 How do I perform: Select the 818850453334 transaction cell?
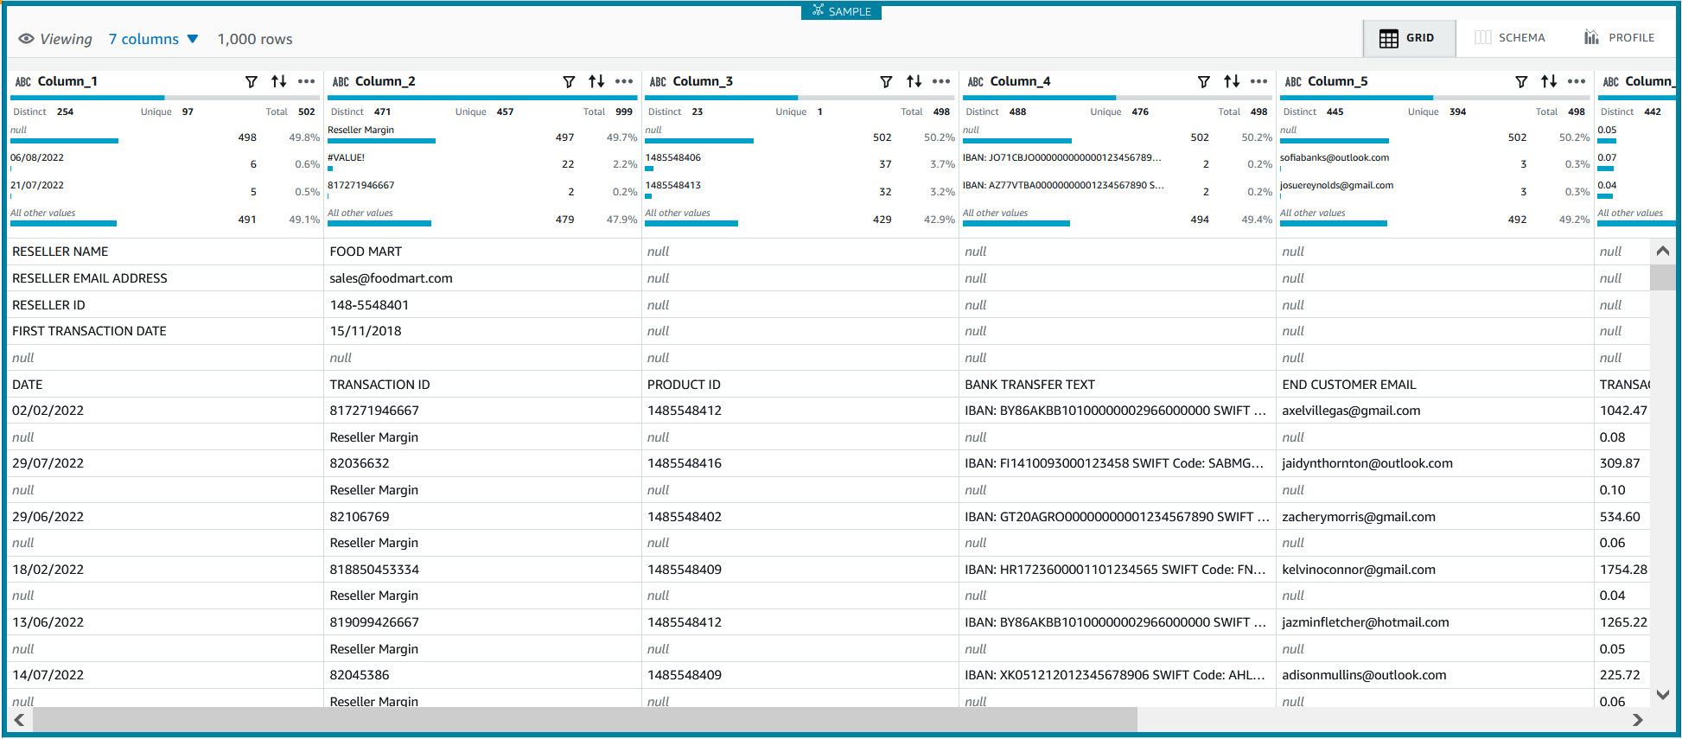[482, 570]
